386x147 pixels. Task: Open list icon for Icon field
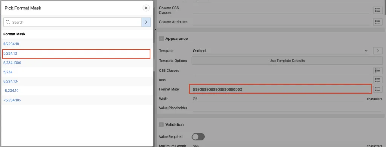[x=377, y=80]
